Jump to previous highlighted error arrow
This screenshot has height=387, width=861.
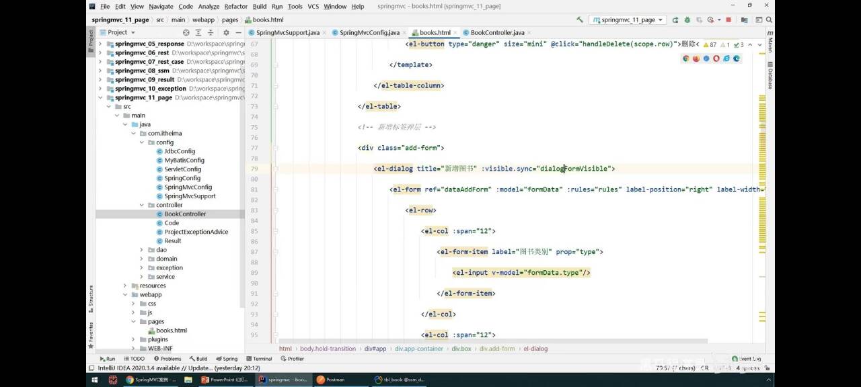tap(750, 44)
